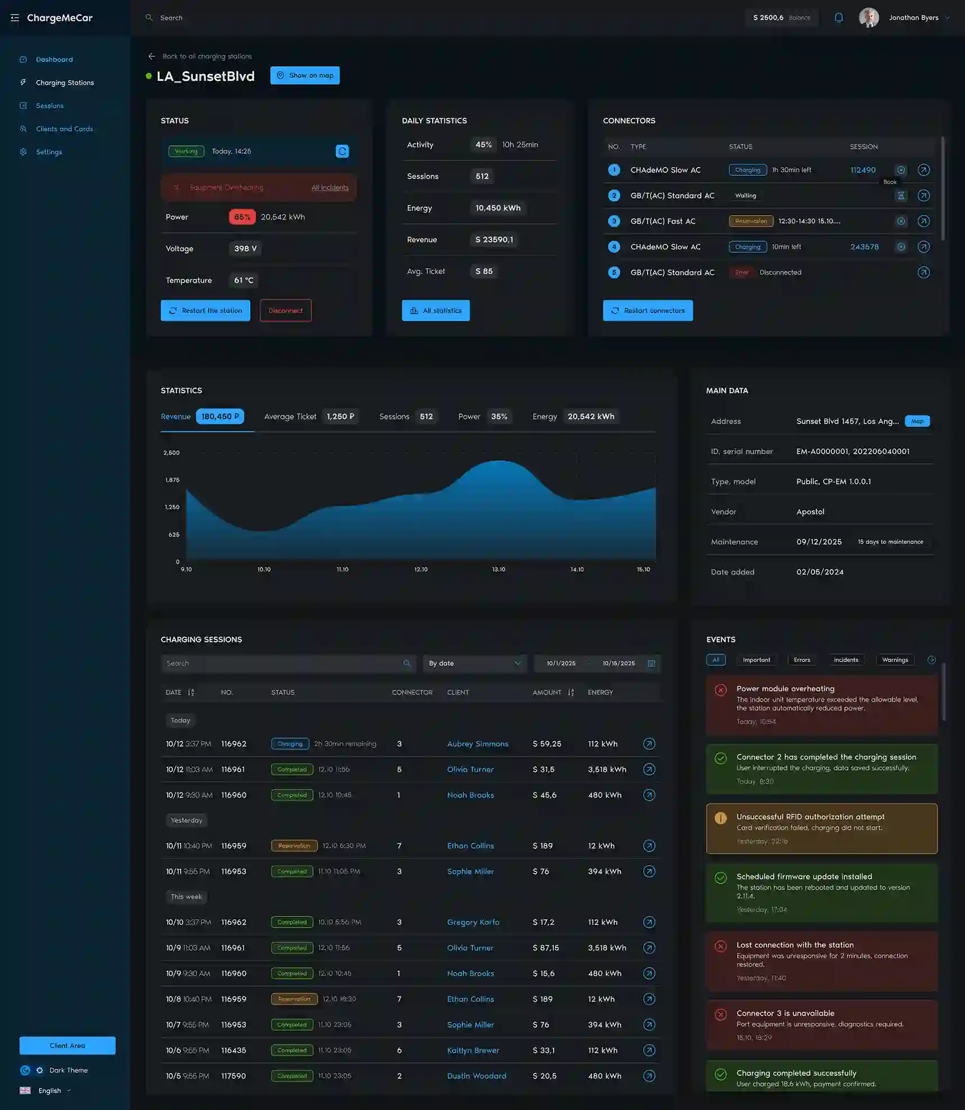Screen dimensions: 965x1110
Task: Open session 116962 Aubrey Simmons arrow icon
Action: [649, 744]
